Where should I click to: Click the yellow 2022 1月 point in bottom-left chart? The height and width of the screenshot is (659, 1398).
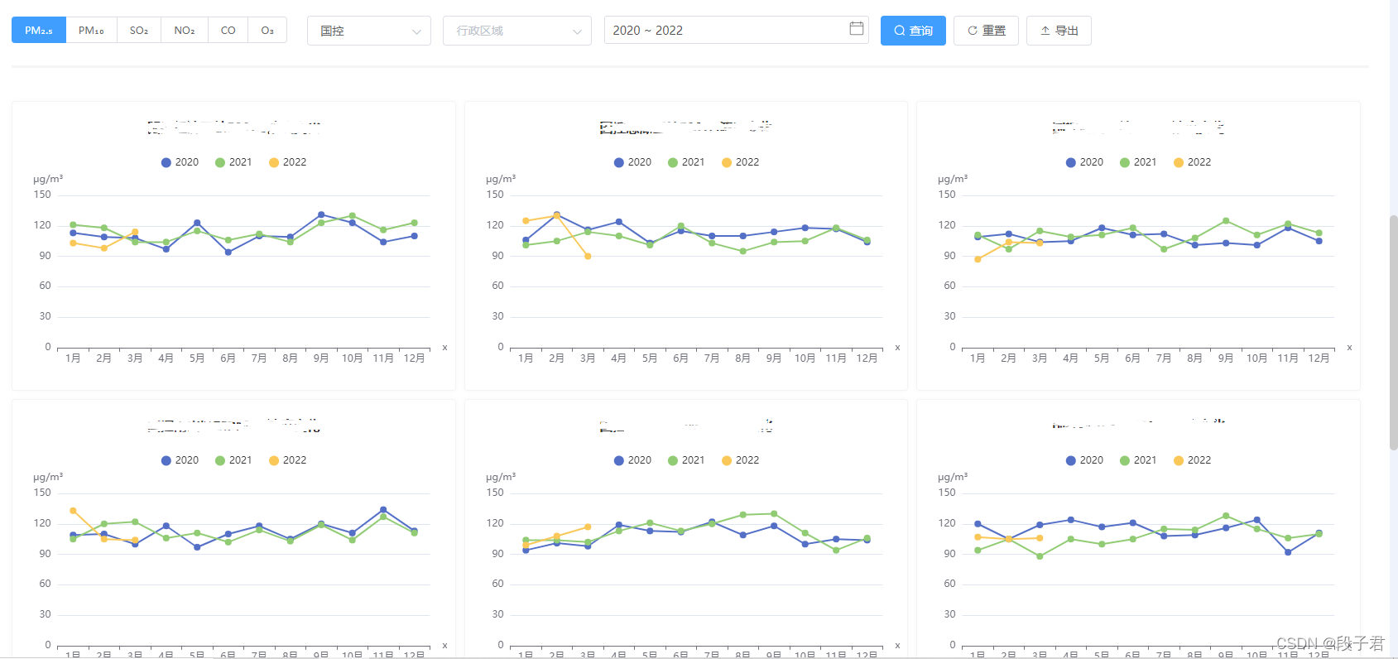(74, 511)
